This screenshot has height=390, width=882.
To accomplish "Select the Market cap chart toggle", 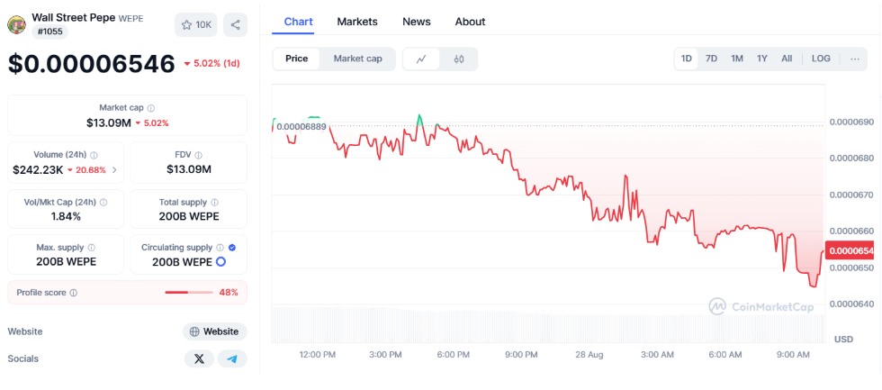I will (x=358, y=59).
